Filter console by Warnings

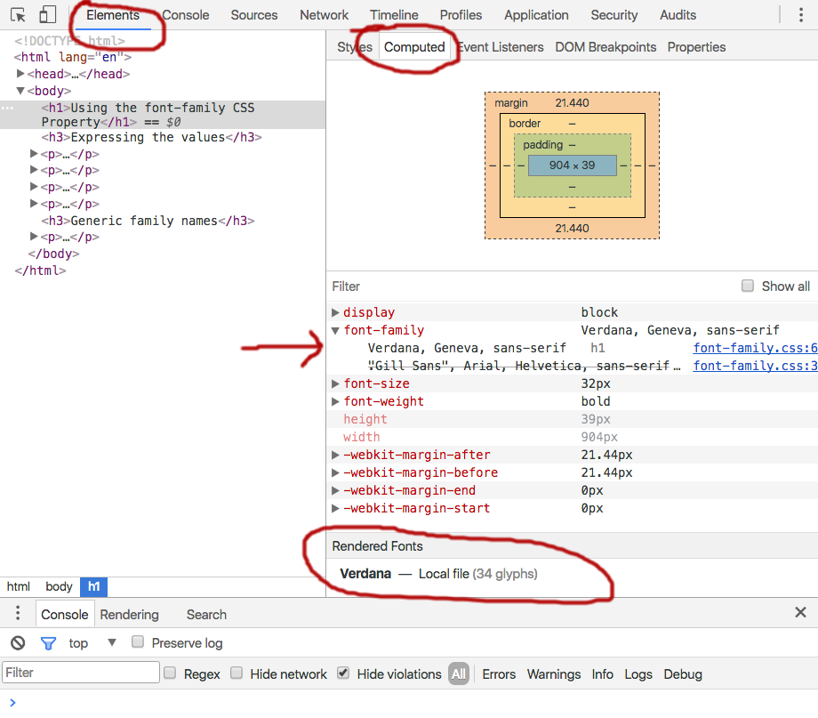554,674
